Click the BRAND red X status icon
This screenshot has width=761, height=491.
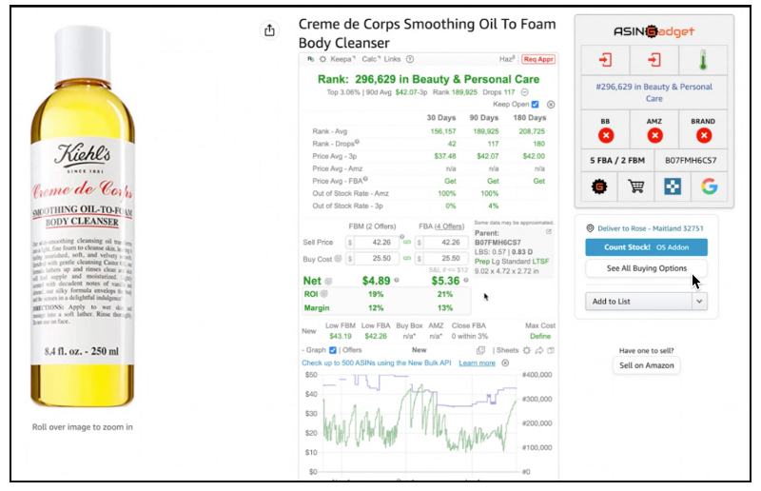704,135
